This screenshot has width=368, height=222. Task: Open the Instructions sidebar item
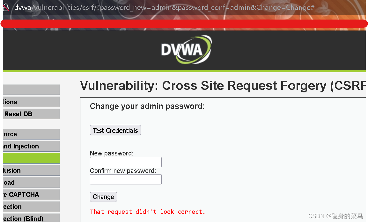[31, 102]
